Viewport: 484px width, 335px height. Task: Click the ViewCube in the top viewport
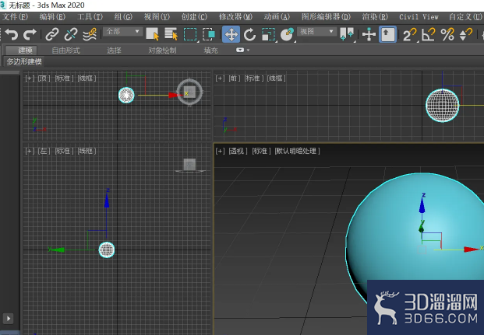click(189, 92)
